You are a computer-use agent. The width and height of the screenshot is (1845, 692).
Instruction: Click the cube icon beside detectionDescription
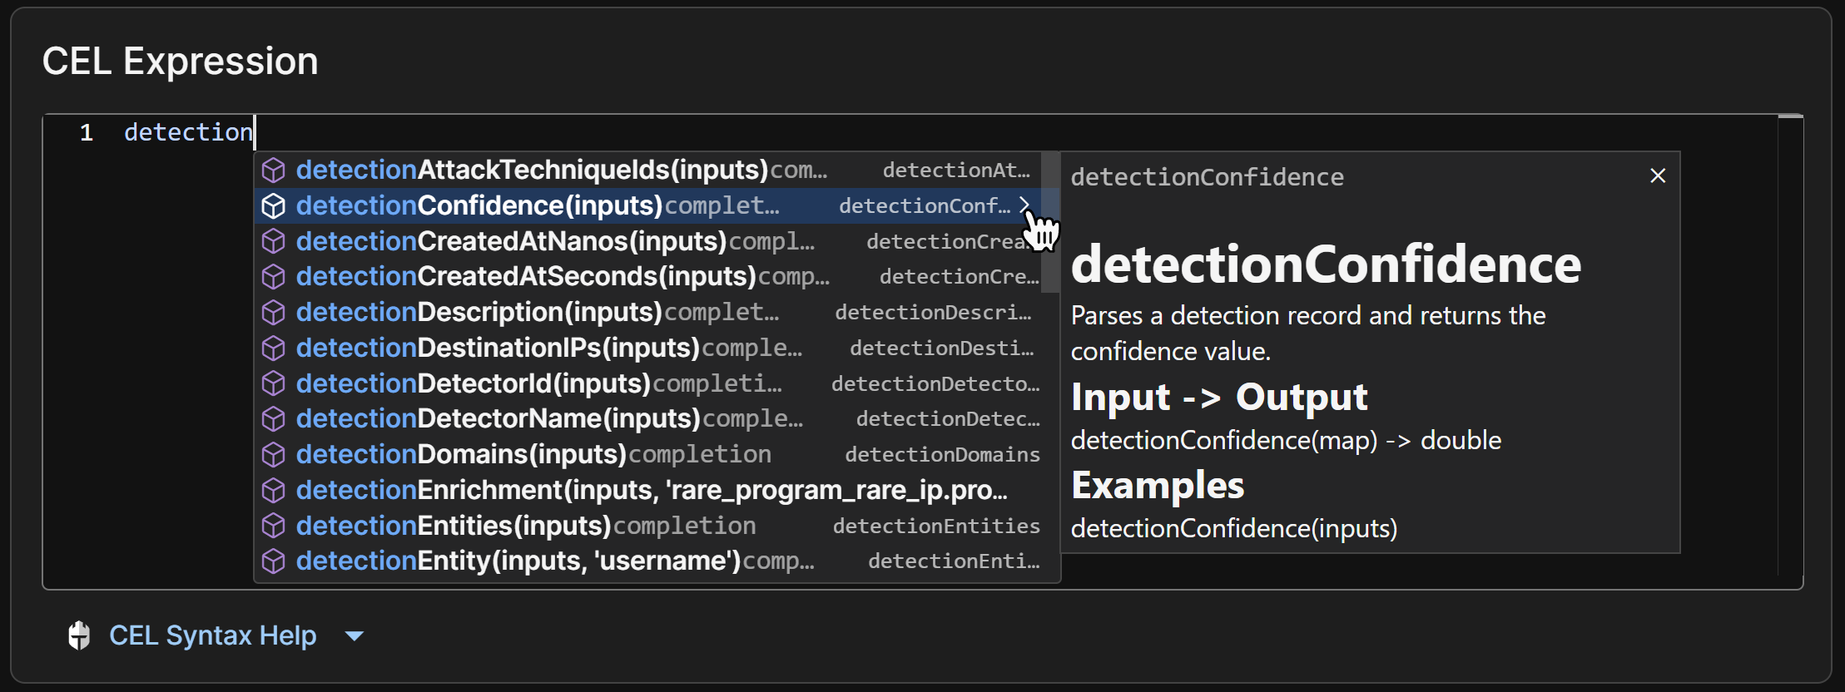coord(274,313)
